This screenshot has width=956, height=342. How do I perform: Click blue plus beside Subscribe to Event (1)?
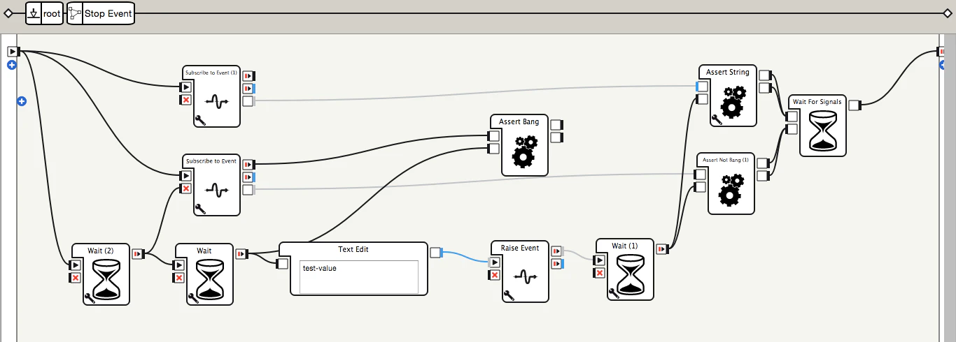point(22,101)
